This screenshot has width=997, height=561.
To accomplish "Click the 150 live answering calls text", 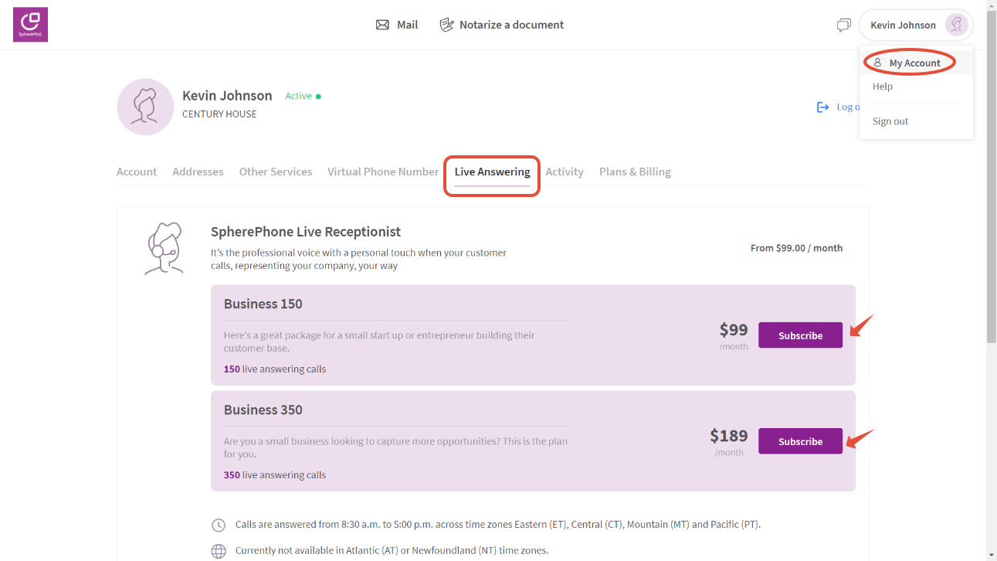I will pyautogui.click(x=275, y=369).
